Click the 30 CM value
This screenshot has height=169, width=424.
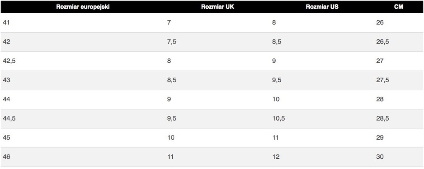[380, 157]
